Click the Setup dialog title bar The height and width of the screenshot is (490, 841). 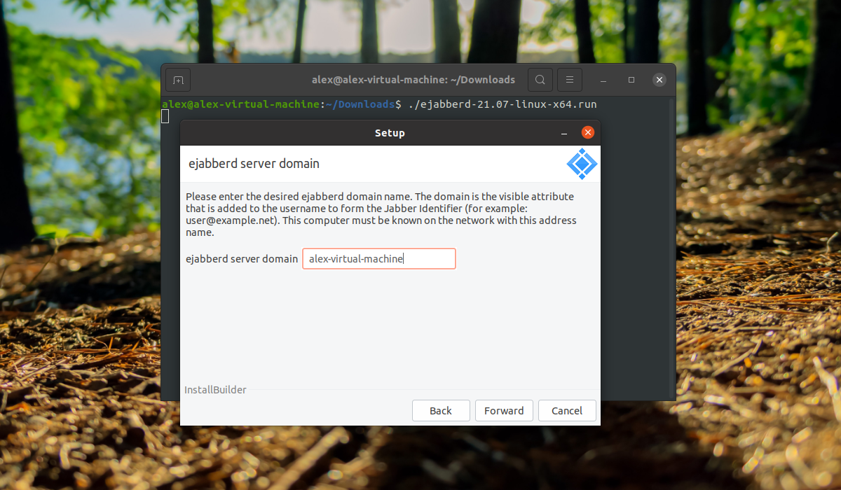pyautogui.click(x=390, y=133)
